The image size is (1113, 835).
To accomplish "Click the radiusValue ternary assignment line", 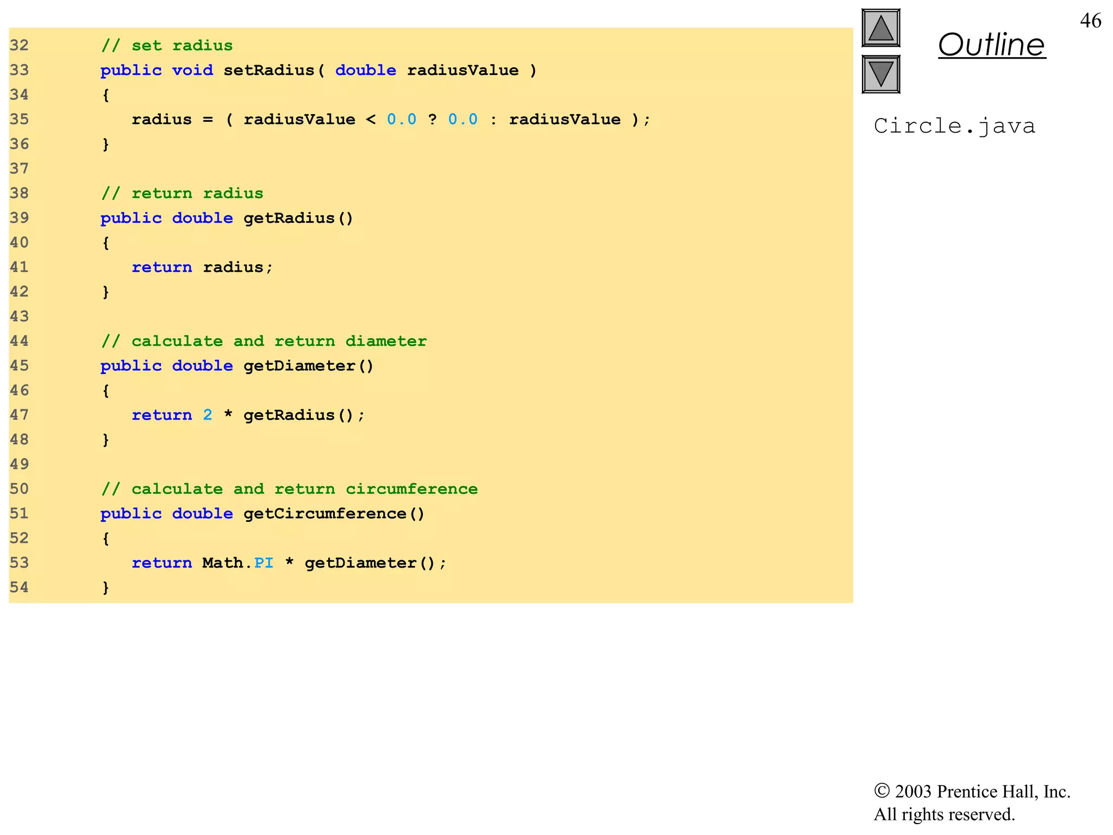I will tap(391, 120).
